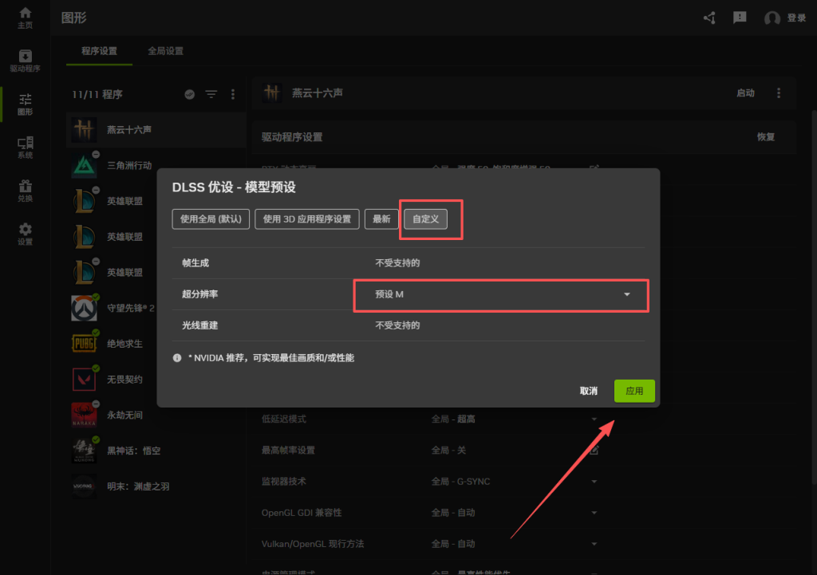Select the 最新 preset option

tap(381, 219)
